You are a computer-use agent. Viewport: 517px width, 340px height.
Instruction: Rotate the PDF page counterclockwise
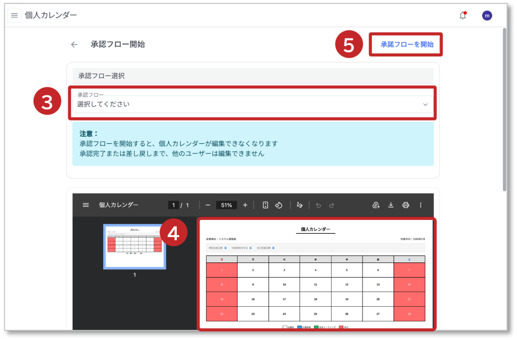click(278, 205)
